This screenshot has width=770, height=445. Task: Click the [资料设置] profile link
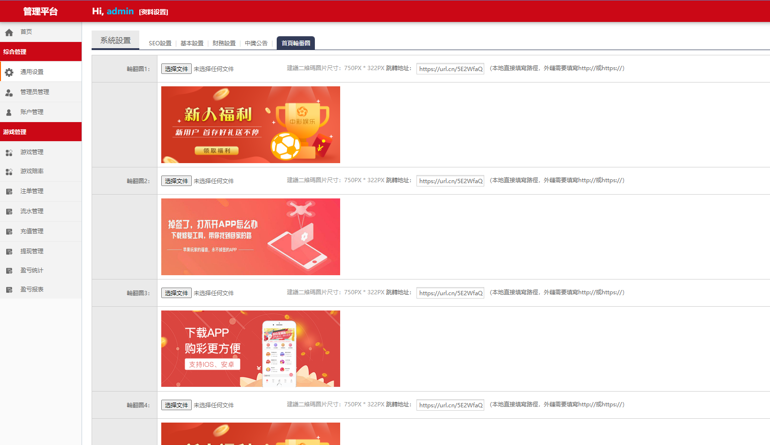[x=153, y=11]
